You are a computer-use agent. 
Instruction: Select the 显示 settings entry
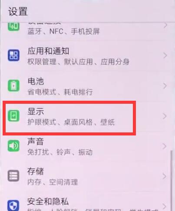(87, 116)
